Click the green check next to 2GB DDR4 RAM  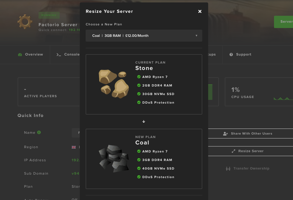tap(139, 85)
